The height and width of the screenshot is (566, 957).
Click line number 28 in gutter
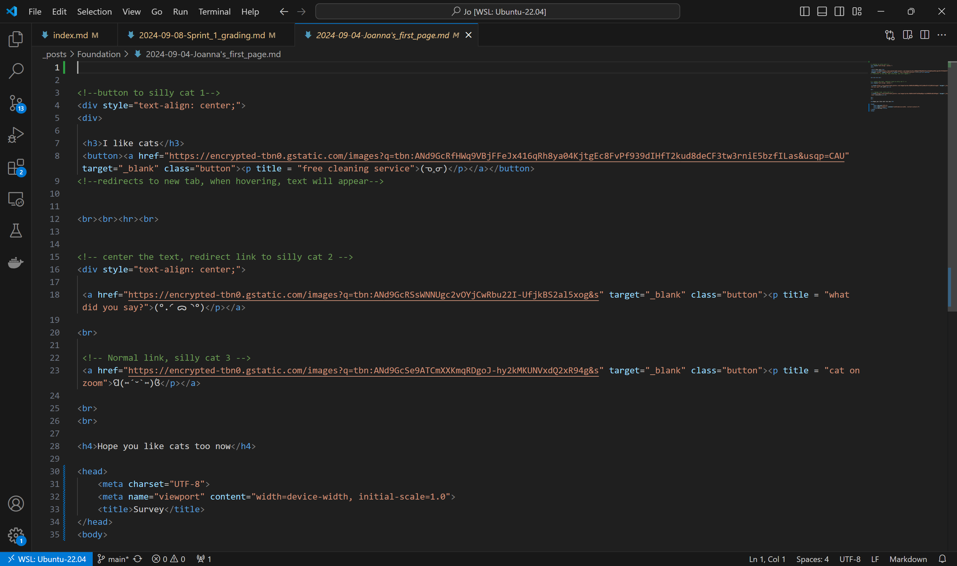tap(55, 446)
